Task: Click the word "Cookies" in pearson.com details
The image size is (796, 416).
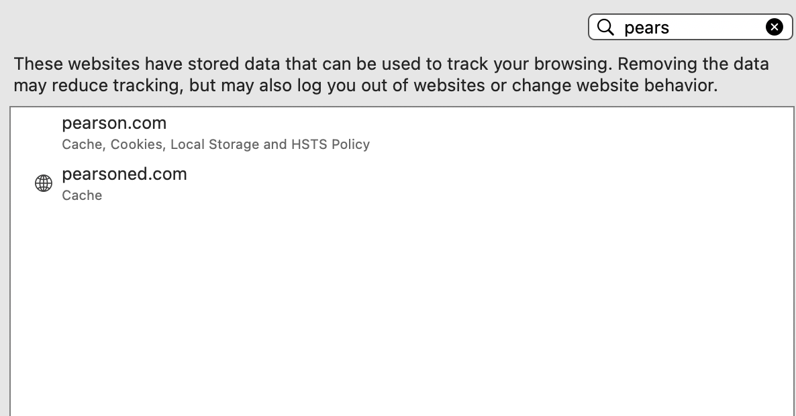Action: (136, 144)
